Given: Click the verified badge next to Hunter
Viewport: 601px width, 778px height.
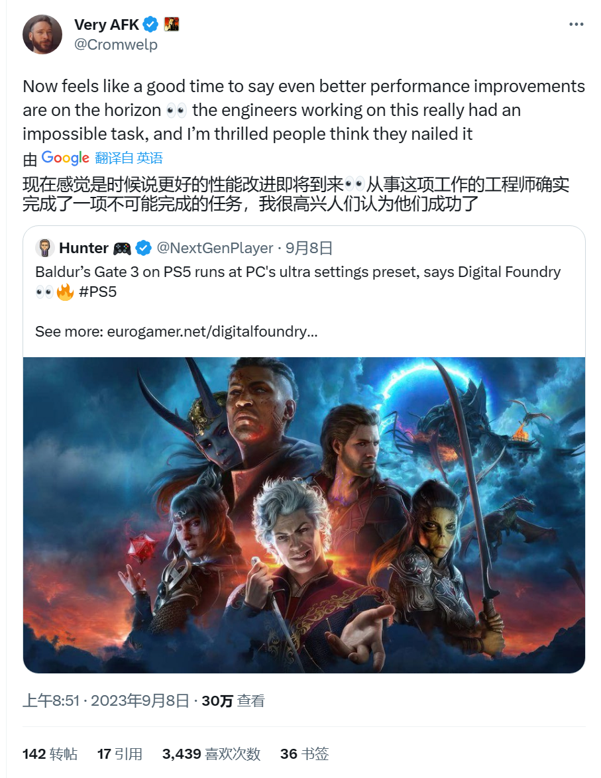Looking at the screenshot, I should click(x=143, y=248).
